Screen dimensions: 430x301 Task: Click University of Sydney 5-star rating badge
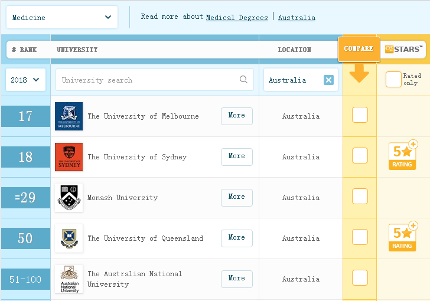coord(402,155)
